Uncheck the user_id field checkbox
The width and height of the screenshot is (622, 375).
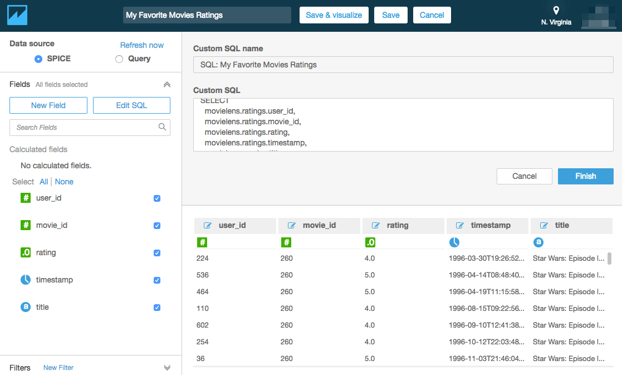(x=157, y=198)
